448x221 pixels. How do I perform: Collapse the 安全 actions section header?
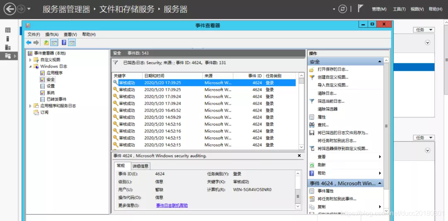pyautogui.click(x=380, y=62)
